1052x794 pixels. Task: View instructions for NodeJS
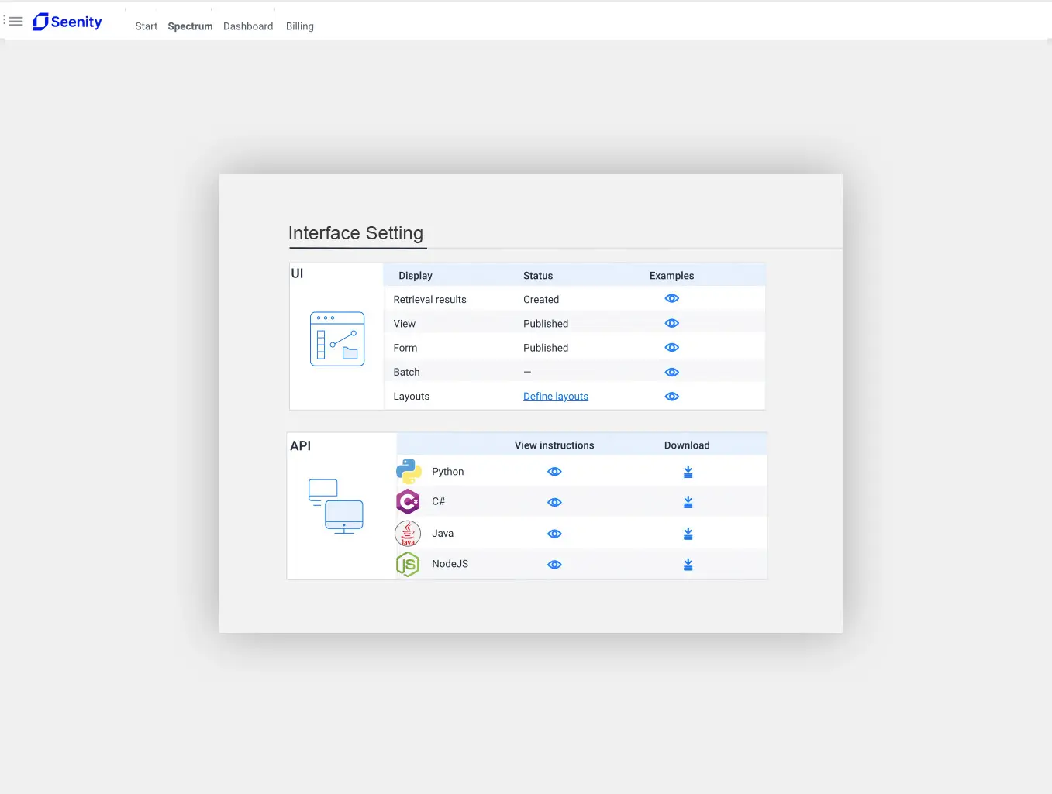pyautogui.click(x=554, y=565)
